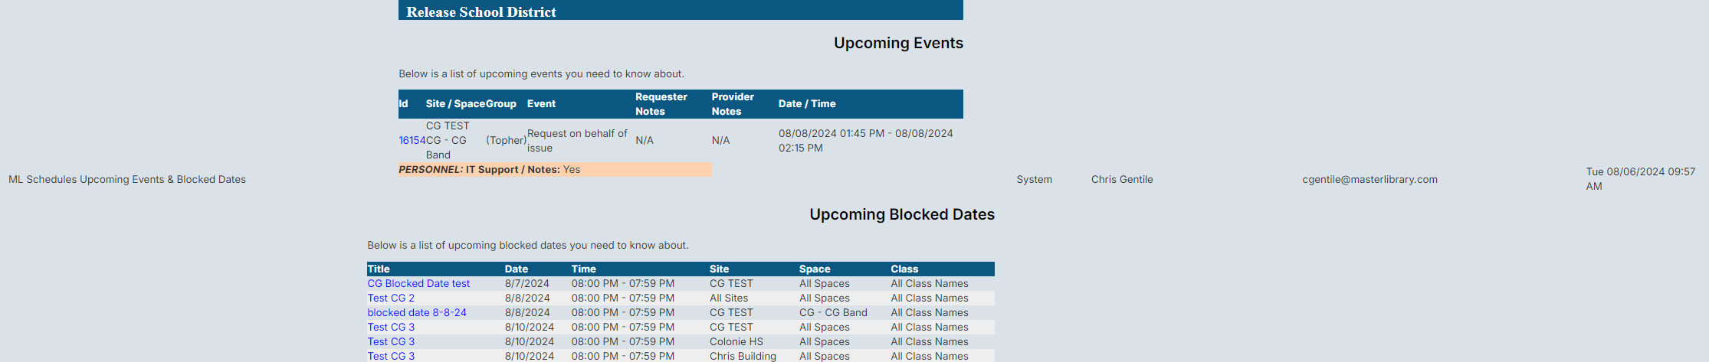
Task: Select the highlighted PERSONNEL IT Support notes row
Action: pyautogui.click(x=555, y=169)
